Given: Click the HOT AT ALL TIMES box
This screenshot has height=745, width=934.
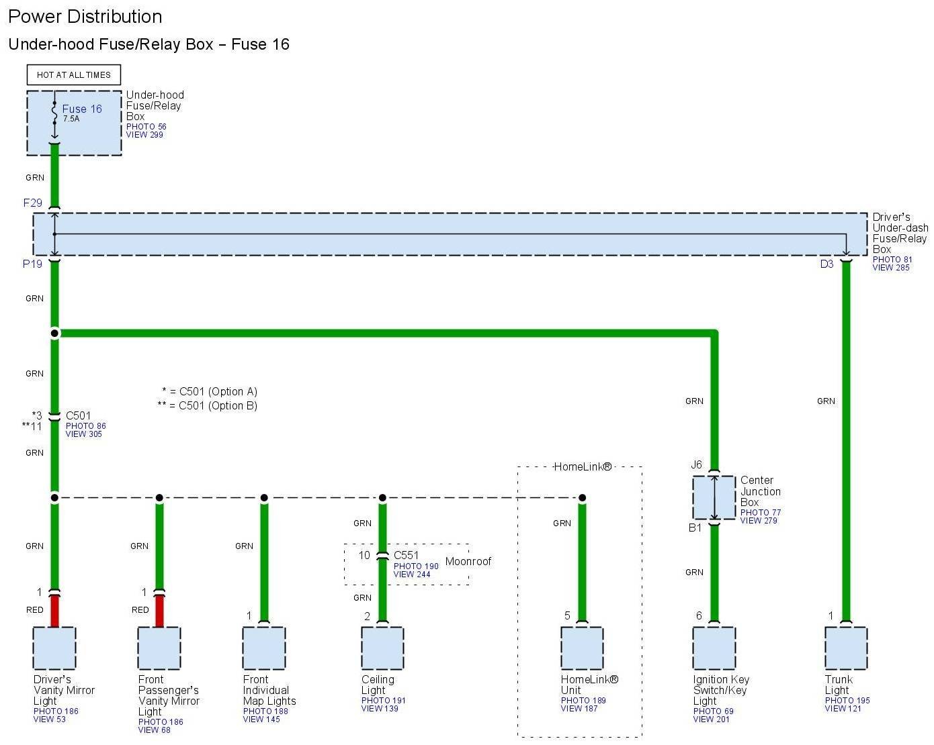Looking at the screenshot, I should click(74, 74).
